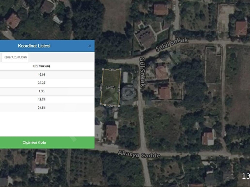Click the 16.0 m edge label on parcel

click(x=112, y=70)
